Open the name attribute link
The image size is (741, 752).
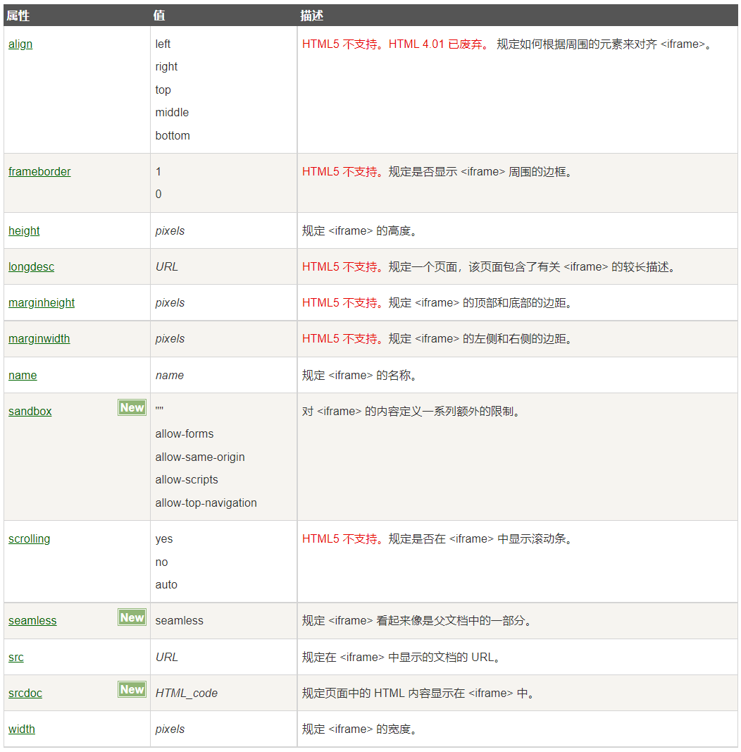[22, 375]
